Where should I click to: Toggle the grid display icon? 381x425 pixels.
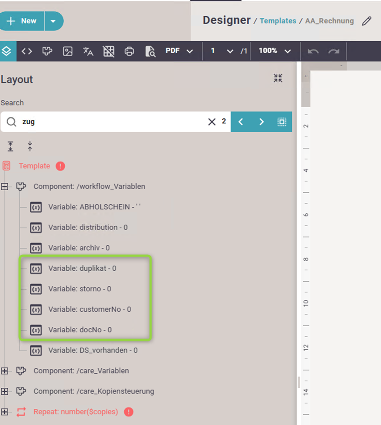click(109, 51)
